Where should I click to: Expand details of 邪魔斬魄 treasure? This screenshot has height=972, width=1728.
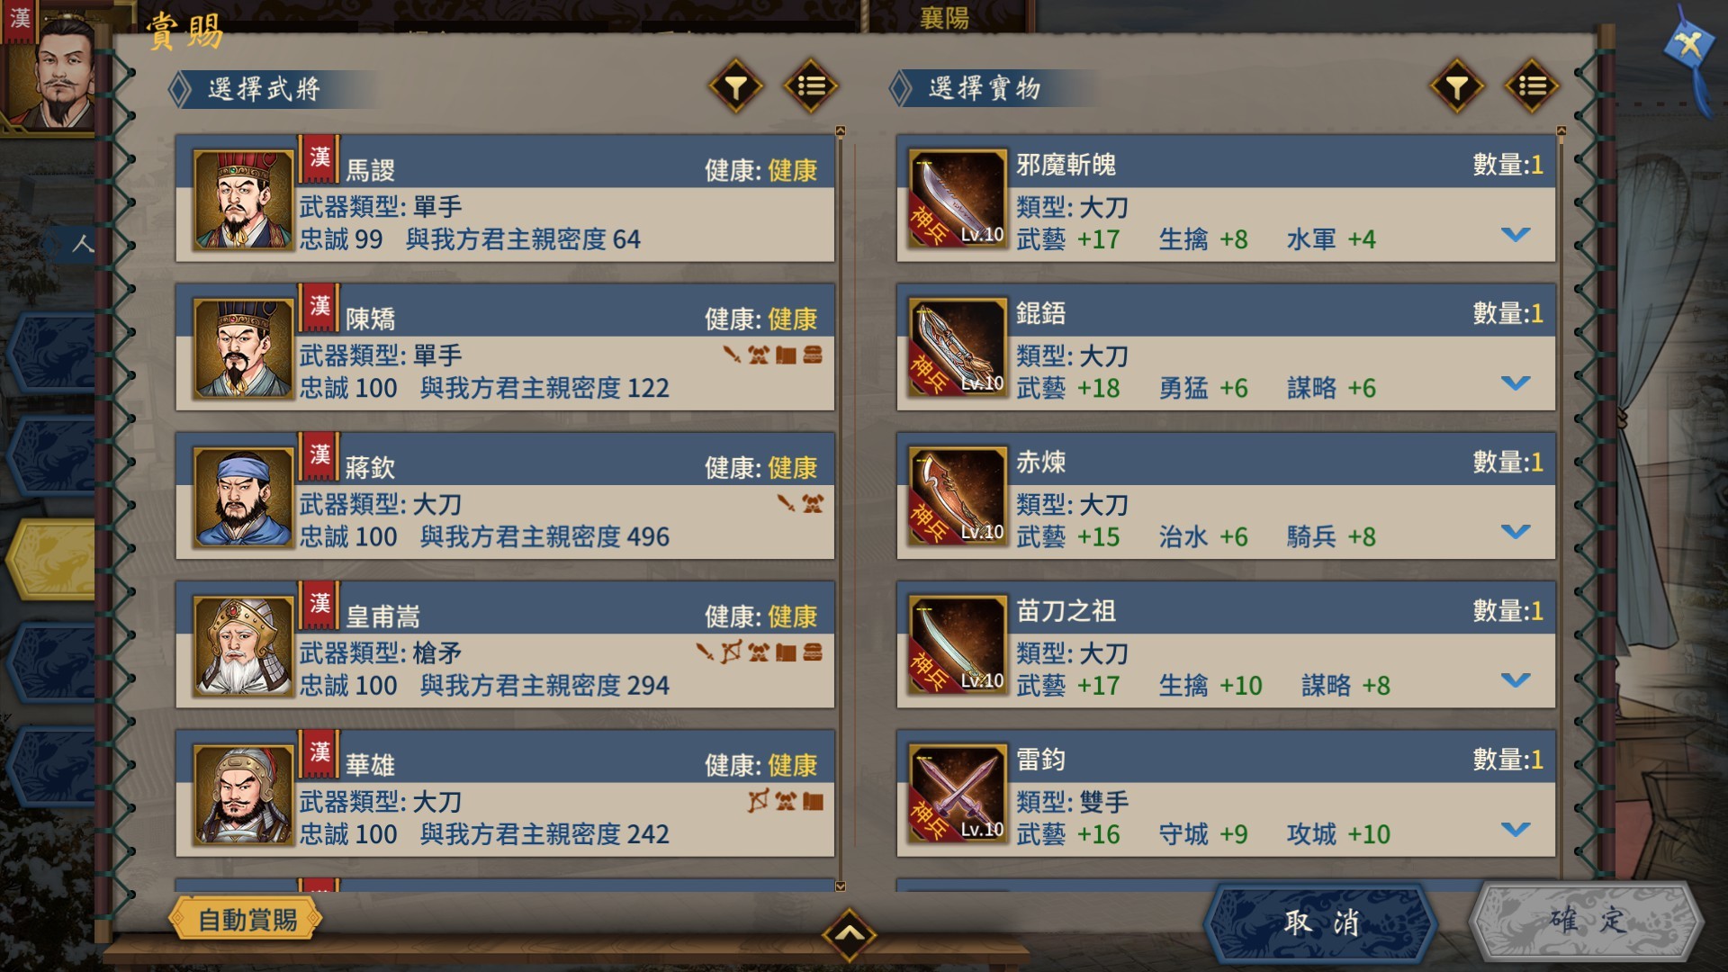pyautogui.click(x=1516, y=235)
